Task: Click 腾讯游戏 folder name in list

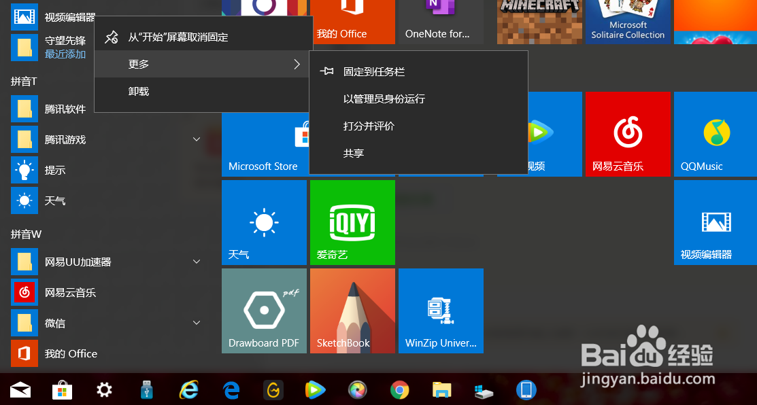Action: coord(65,140)
